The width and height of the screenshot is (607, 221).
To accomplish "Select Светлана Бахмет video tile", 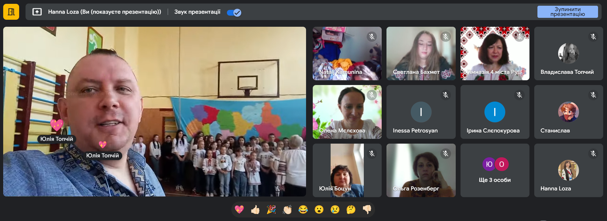I will pyautogui.click(x=421, y=53).
